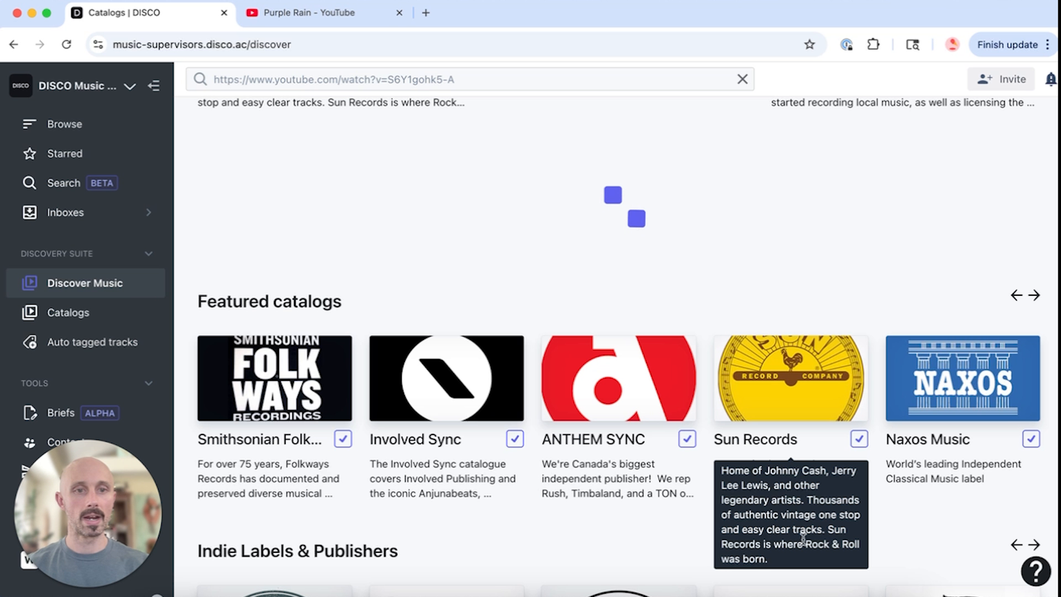
Task: Open the Browse section
Action: pos(64,124)
